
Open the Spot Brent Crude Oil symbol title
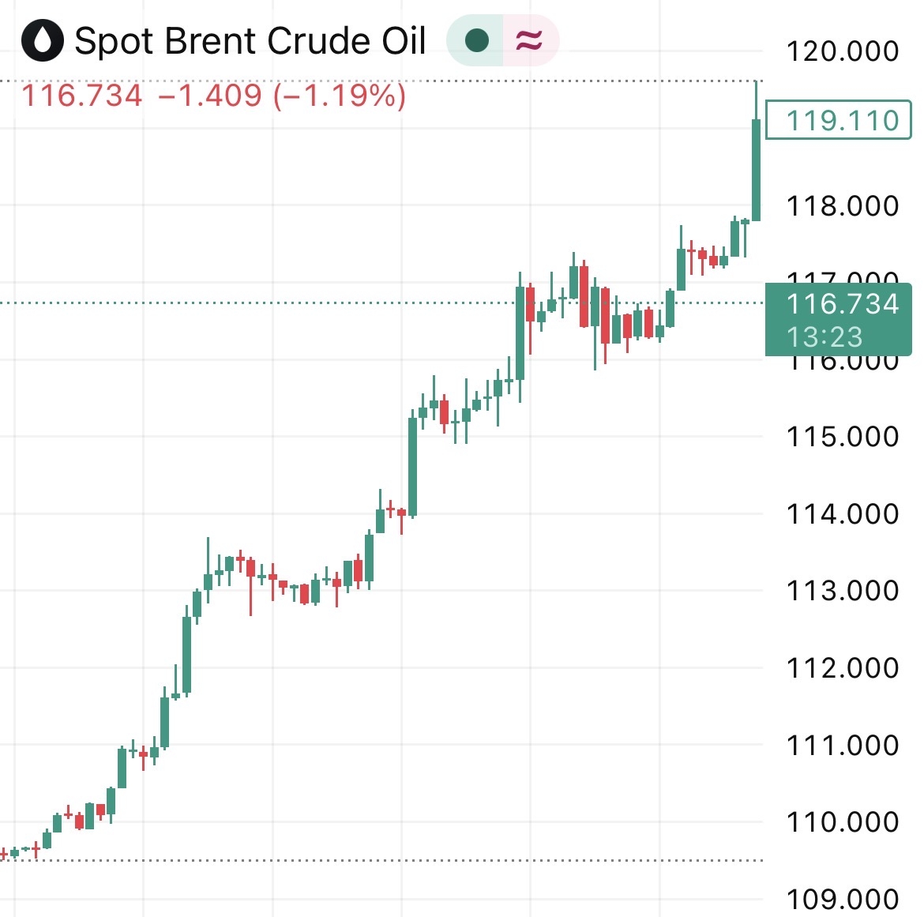250,40
